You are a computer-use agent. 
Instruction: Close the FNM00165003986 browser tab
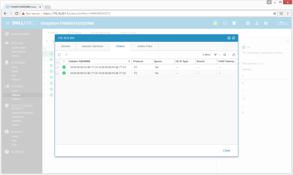point(40,7)
